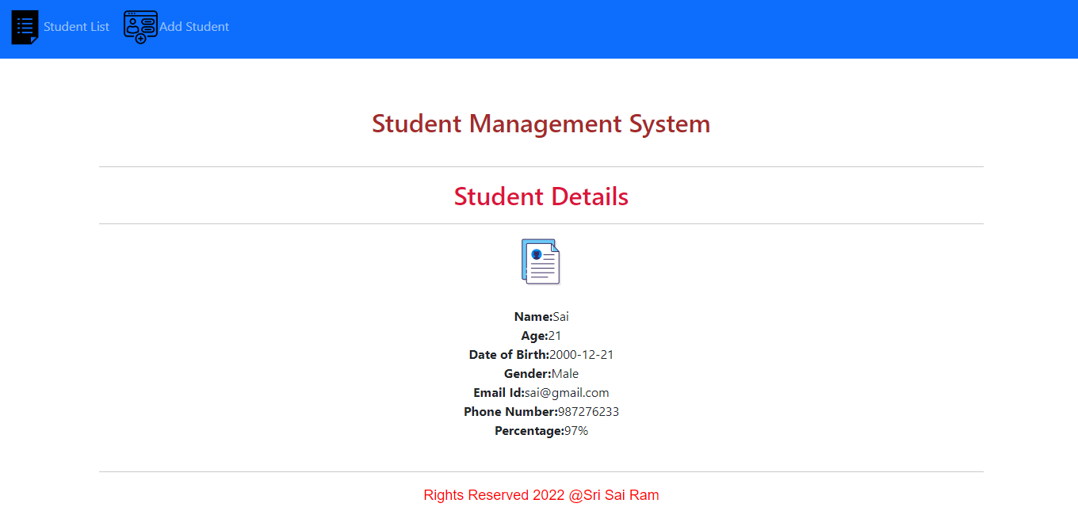This screenshot has width=1078, height=511.
Task: Click the Gender value Male
Action: pyautogui.click(x=568, y=373)
